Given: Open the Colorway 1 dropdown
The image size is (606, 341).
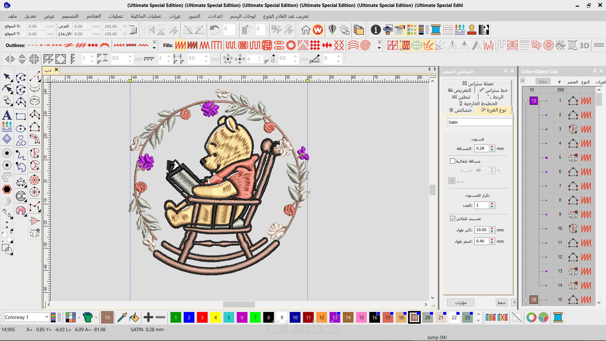Looking at the screenshot, I should click(x=47, y=317).
